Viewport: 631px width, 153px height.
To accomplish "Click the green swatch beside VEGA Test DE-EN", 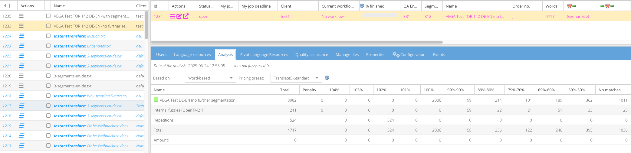I will [x=156, y=99].
